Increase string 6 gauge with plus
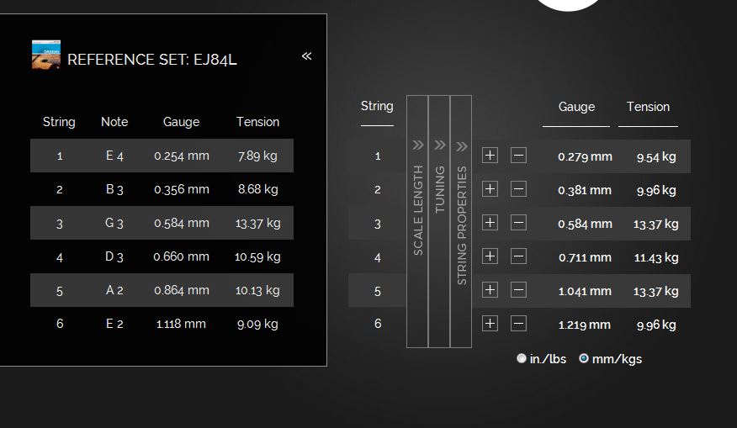This screenshot has width=737, height=428. click(x=490, y=323)
